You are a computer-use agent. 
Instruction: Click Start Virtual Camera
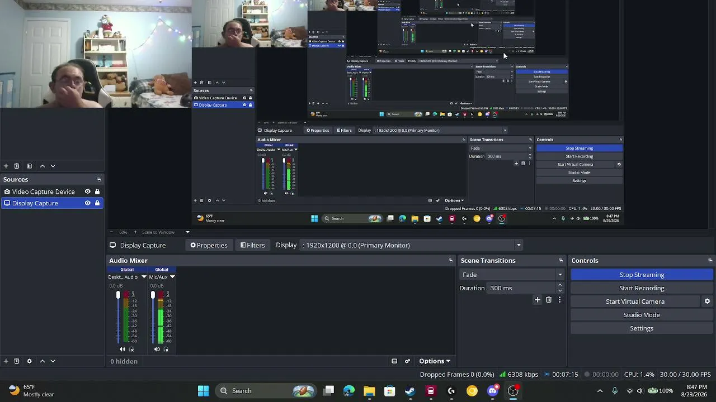click(x=635, y=301)
